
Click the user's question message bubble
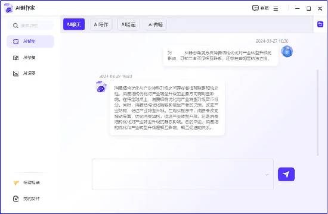[x=221, y=56]
